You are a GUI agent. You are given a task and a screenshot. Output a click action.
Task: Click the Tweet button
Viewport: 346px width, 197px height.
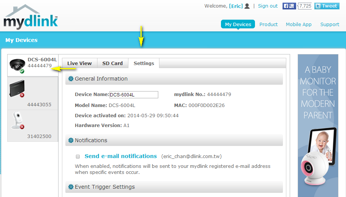[326, 6]
